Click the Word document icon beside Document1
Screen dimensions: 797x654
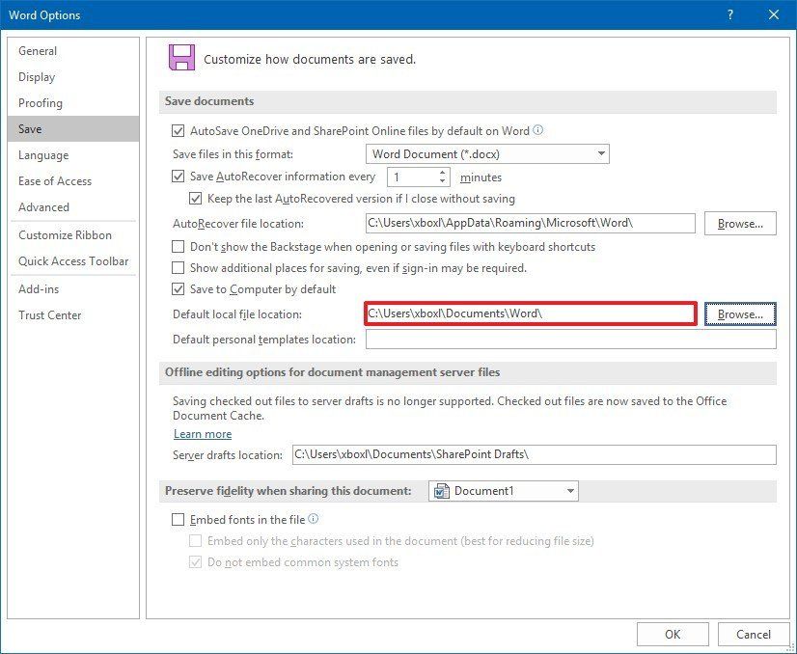coord(439,490)
